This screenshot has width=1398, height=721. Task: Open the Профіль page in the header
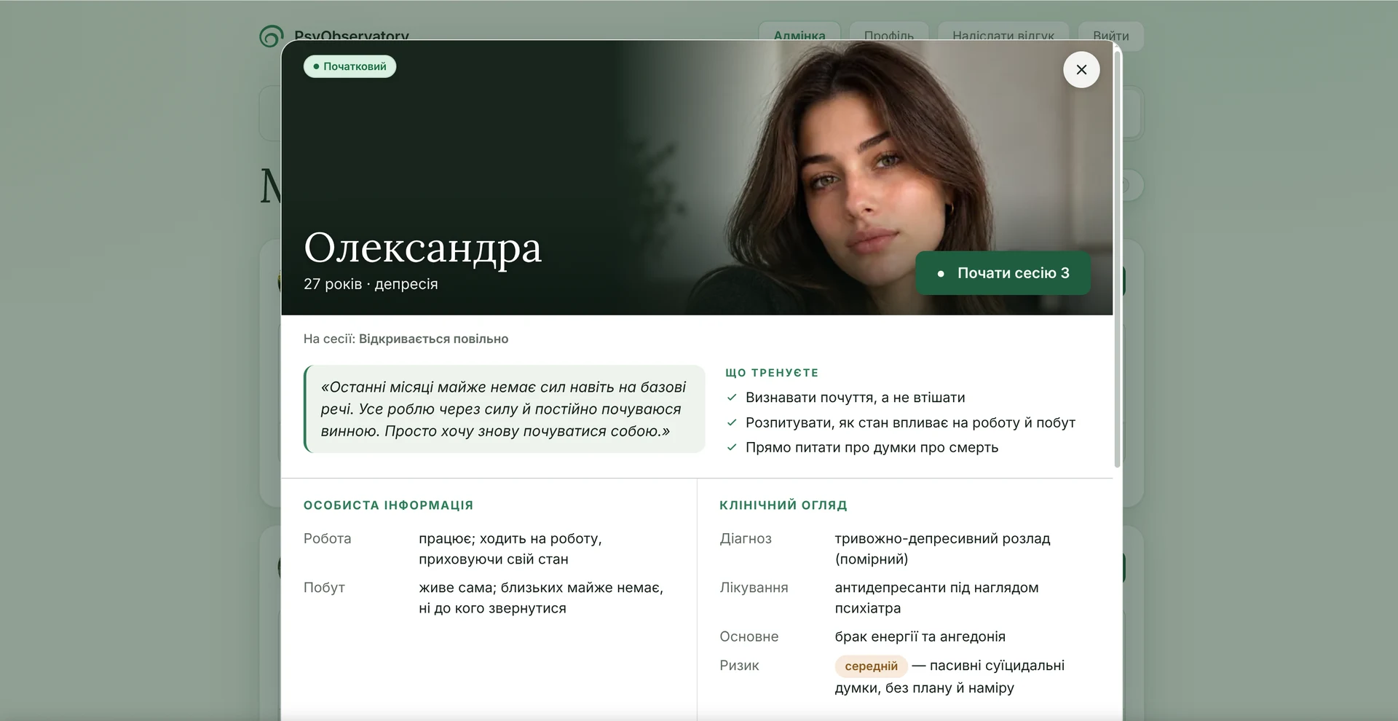point(888,35)
